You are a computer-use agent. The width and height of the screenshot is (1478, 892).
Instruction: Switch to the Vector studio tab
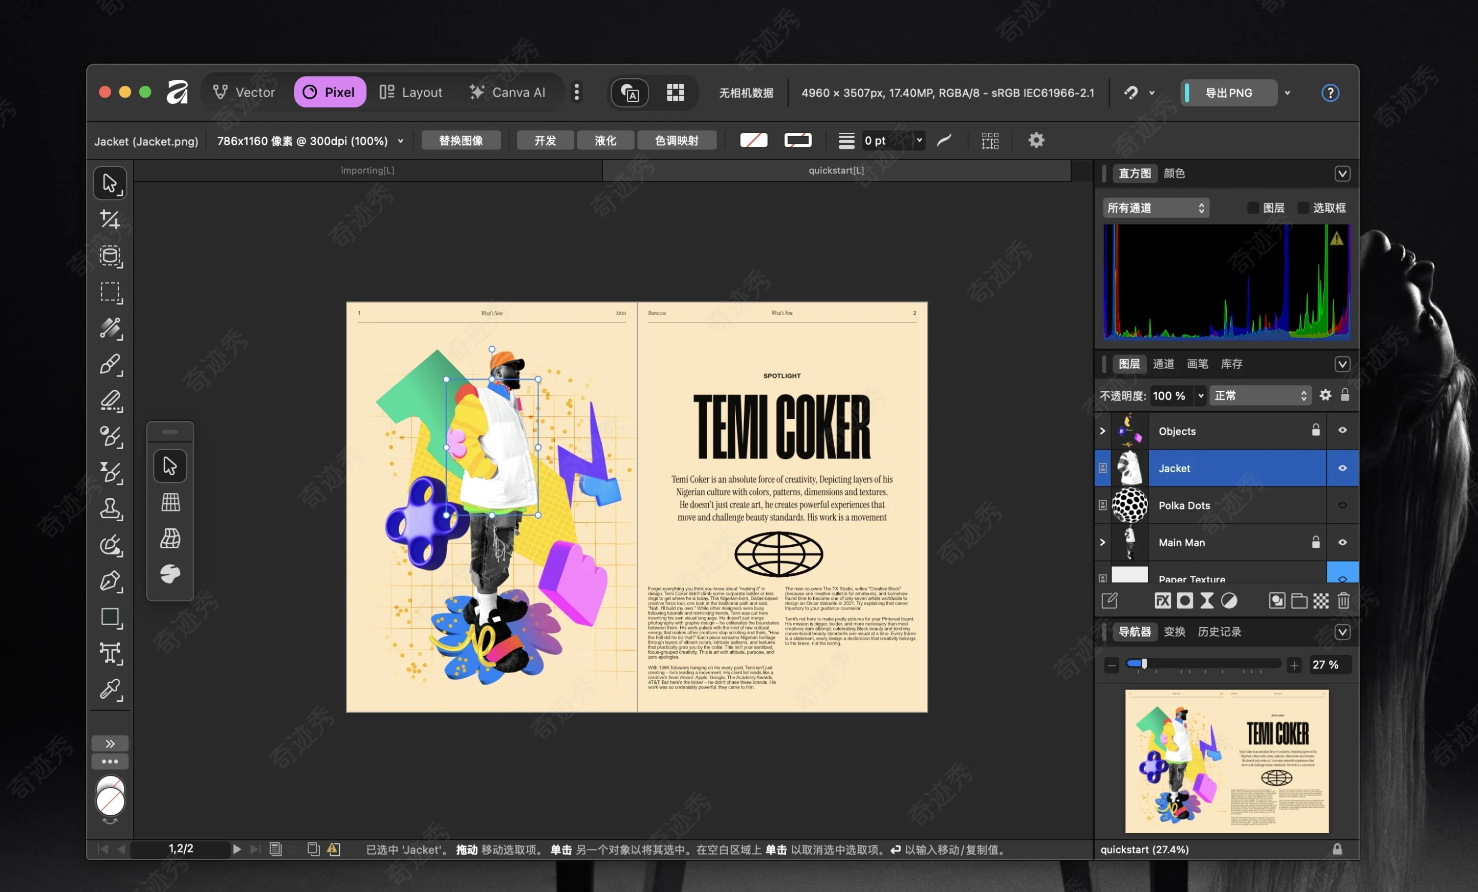coord(244,92)
